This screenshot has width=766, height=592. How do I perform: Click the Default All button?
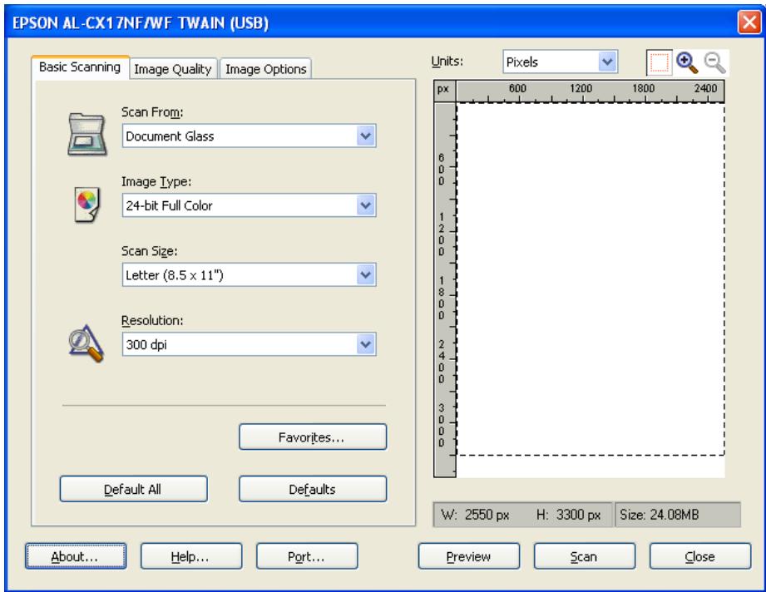point(133,489)
